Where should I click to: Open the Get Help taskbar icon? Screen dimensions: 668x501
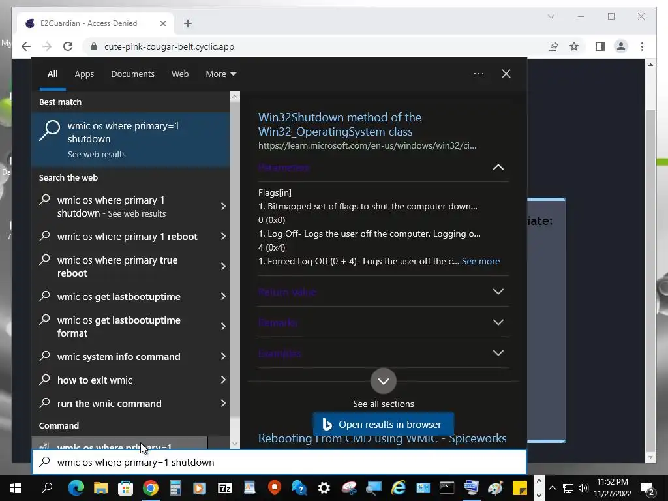[x=299, y=488]
